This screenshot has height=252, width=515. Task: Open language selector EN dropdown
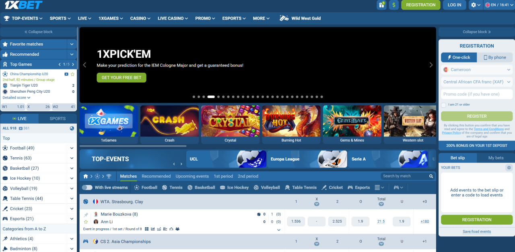click(499, 5)
